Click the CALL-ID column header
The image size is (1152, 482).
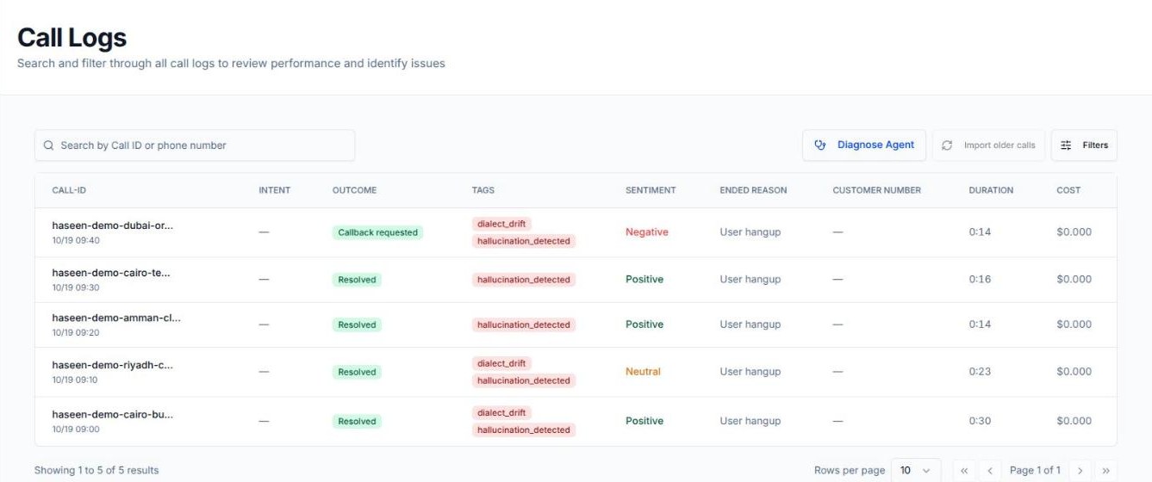(x=69, y=190)
